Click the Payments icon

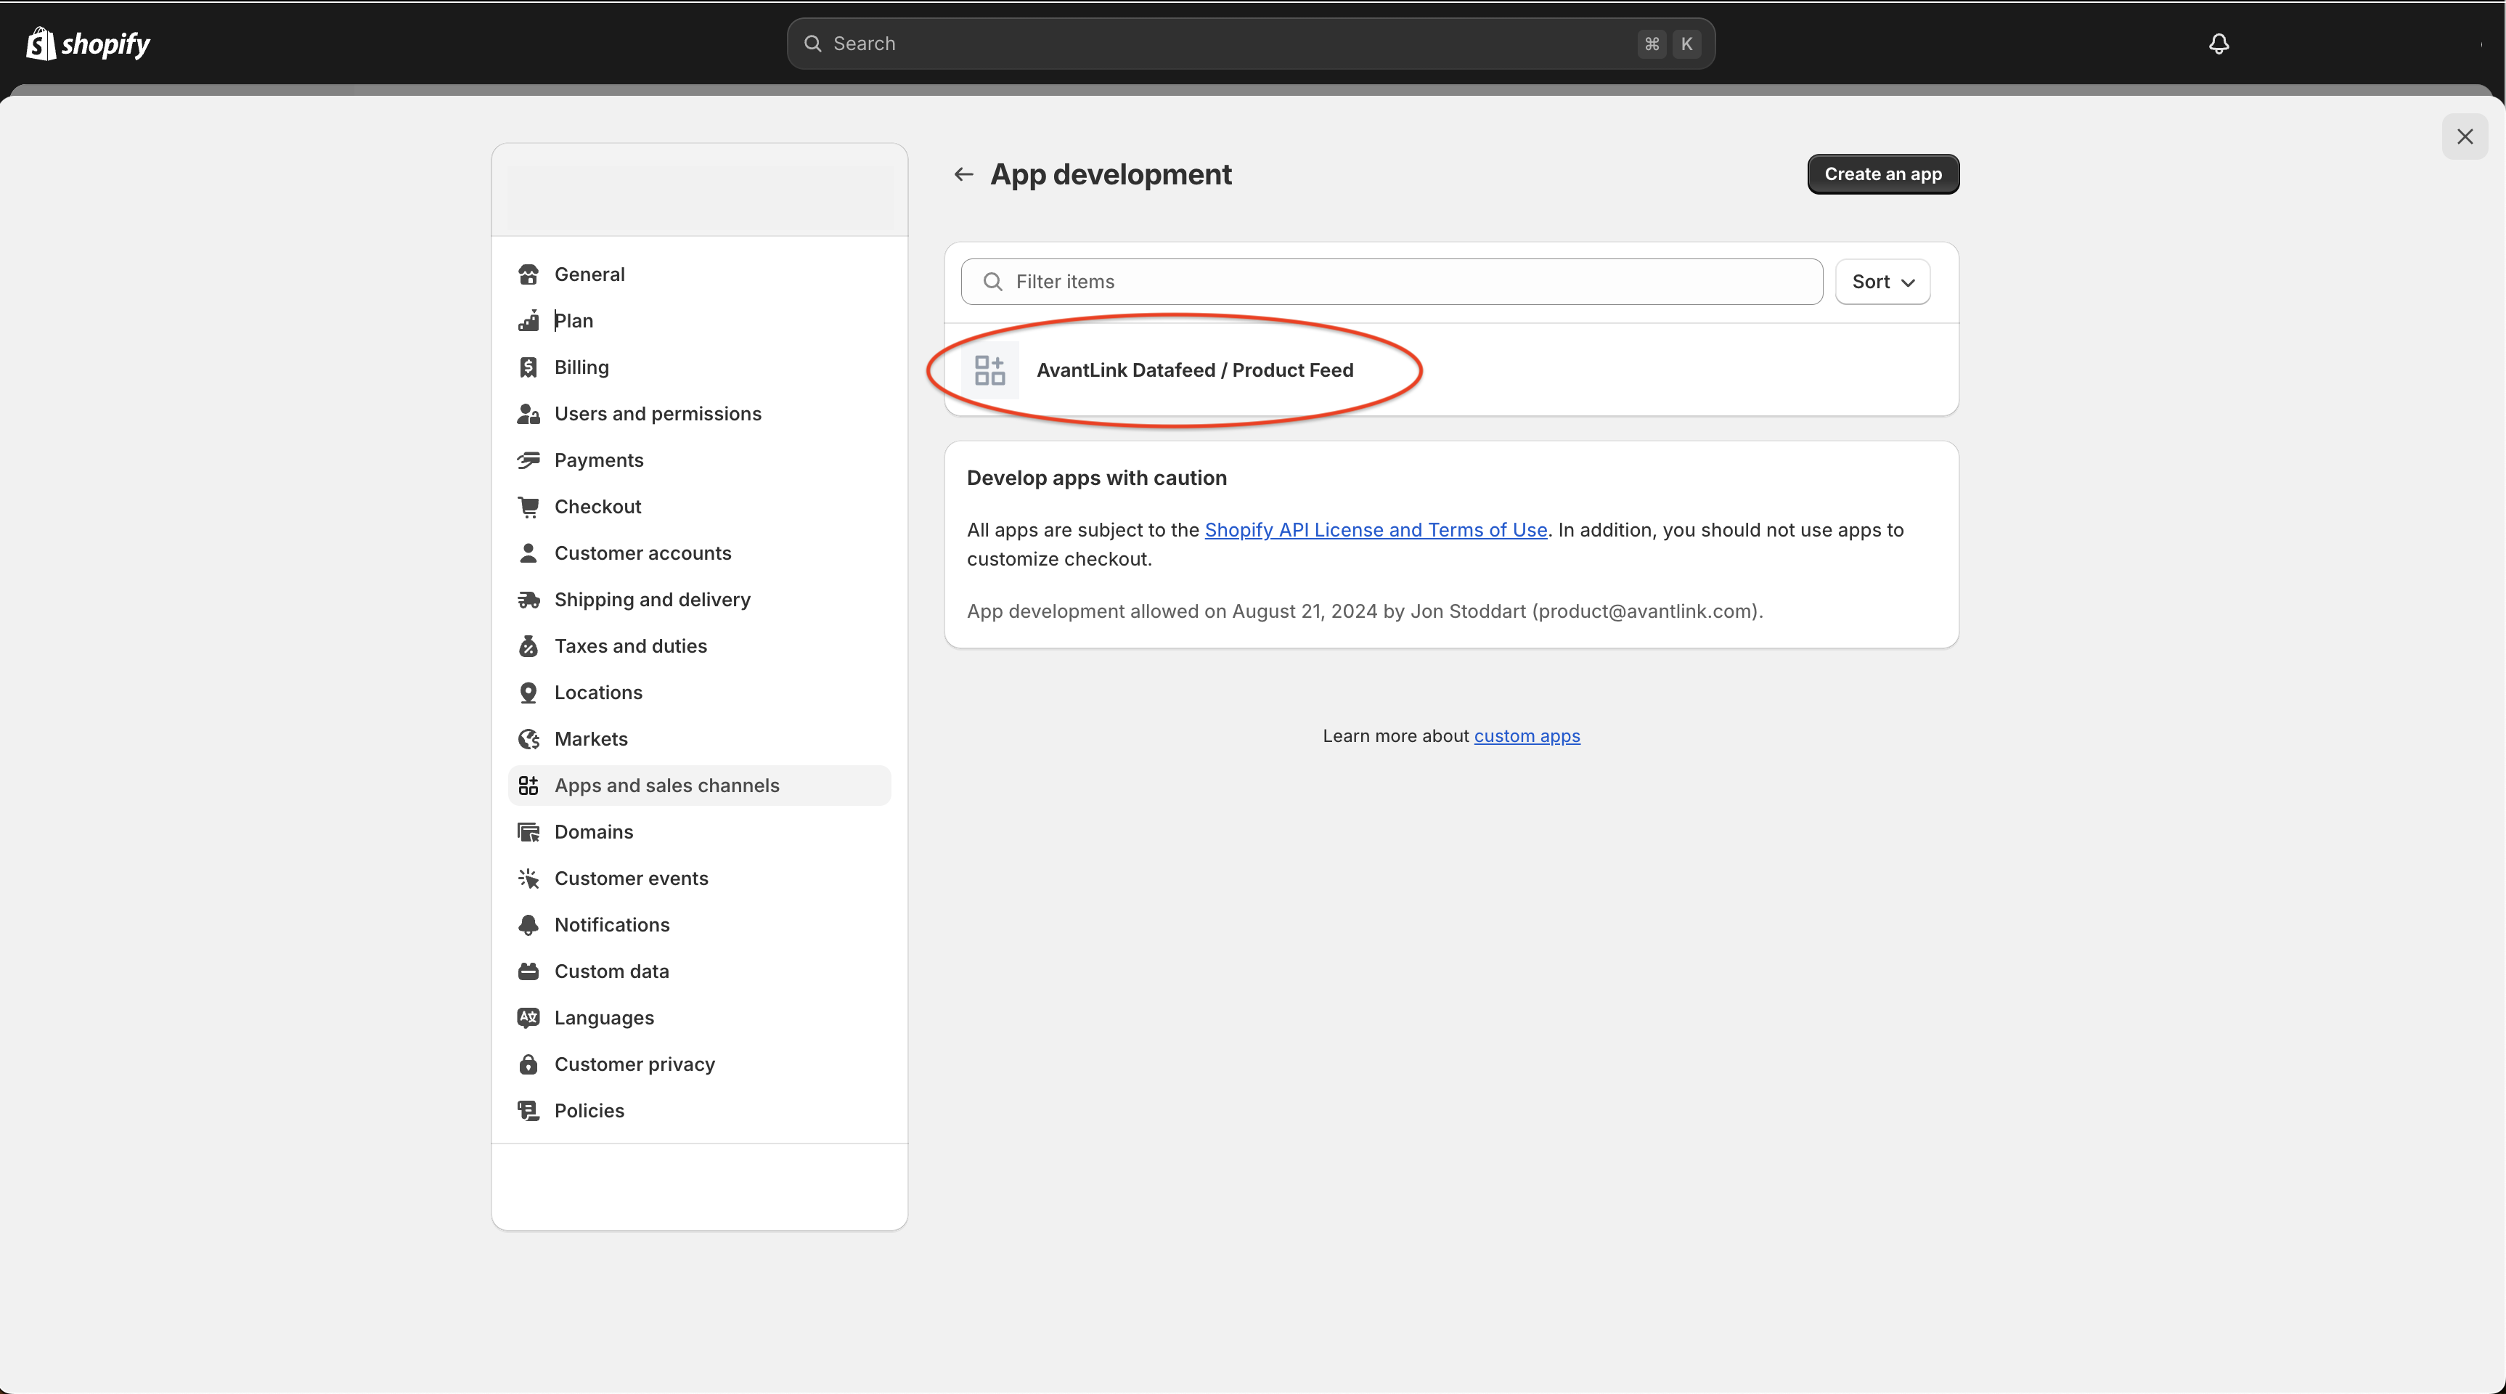[x=528, y=460]
